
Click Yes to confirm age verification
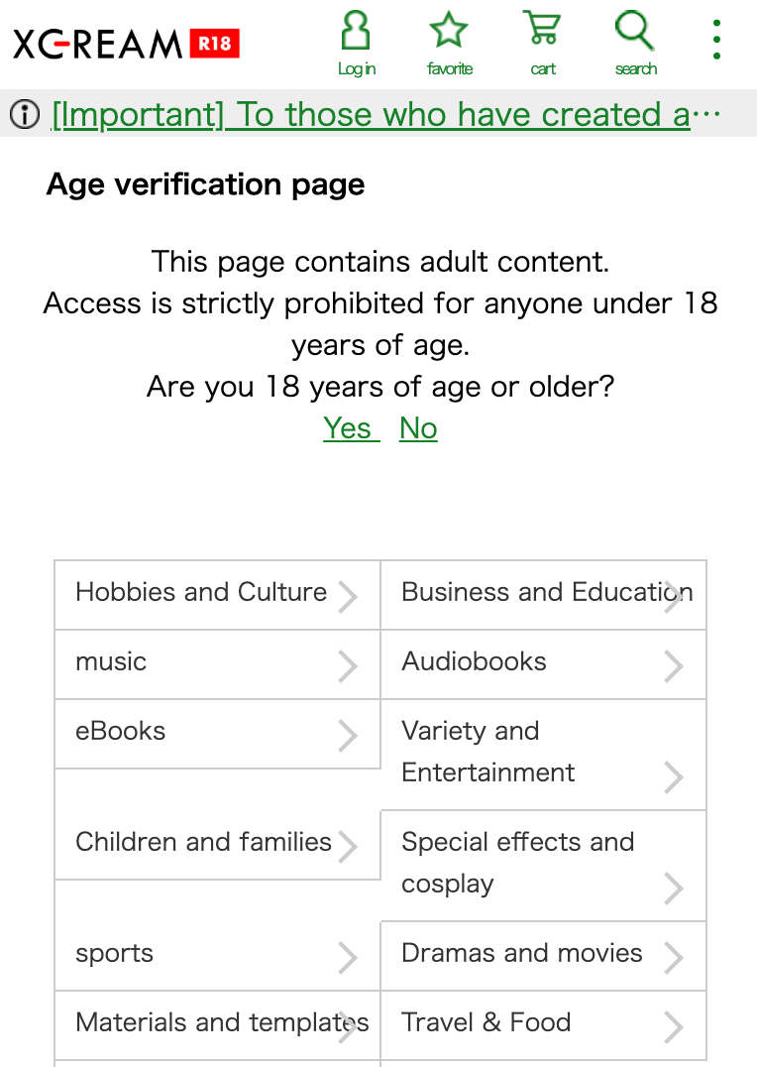[x=349, y=427]
